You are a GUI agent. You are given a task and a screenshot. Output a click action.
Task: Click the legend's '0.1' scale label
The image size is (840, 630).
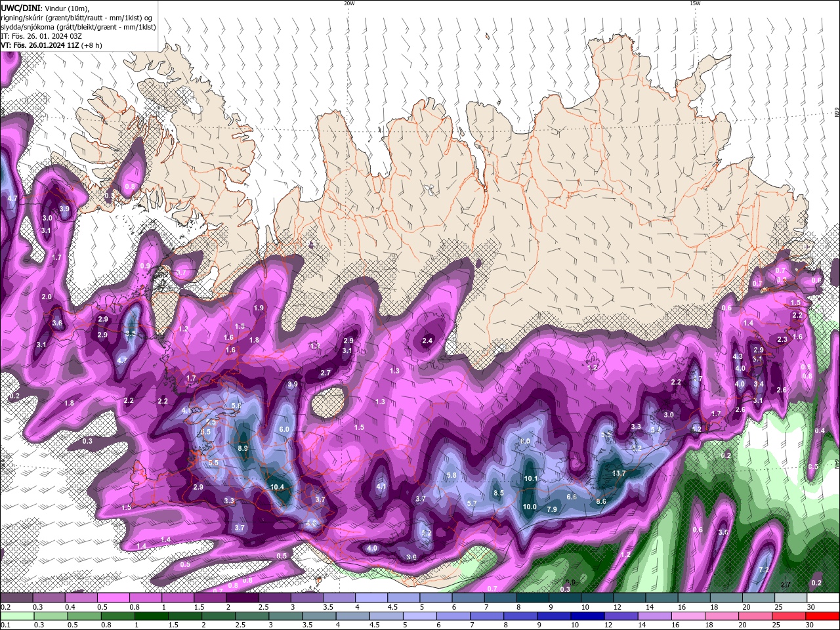(5, 625)
